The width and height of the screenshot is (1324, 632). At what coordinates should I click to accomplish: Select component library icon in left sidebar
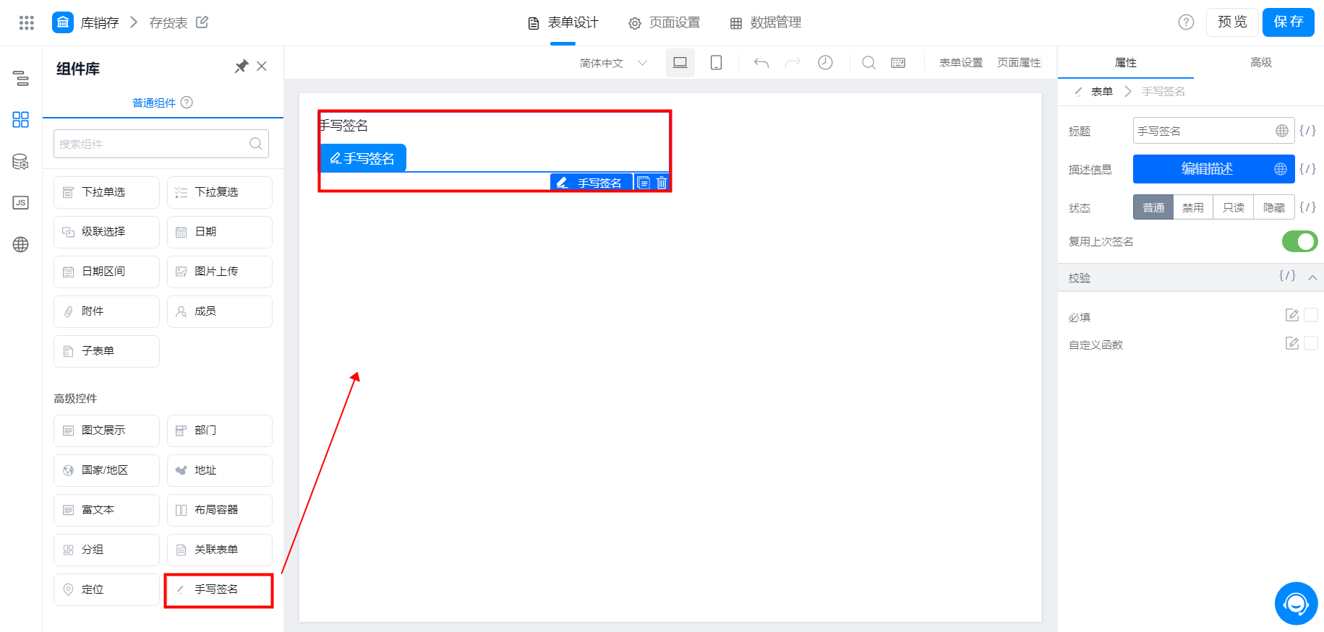pyautogui.click(x=21, y=120)
